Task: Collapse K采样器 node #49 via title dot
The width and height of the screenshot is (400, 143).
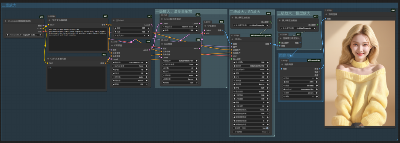Action: point(162,44)
